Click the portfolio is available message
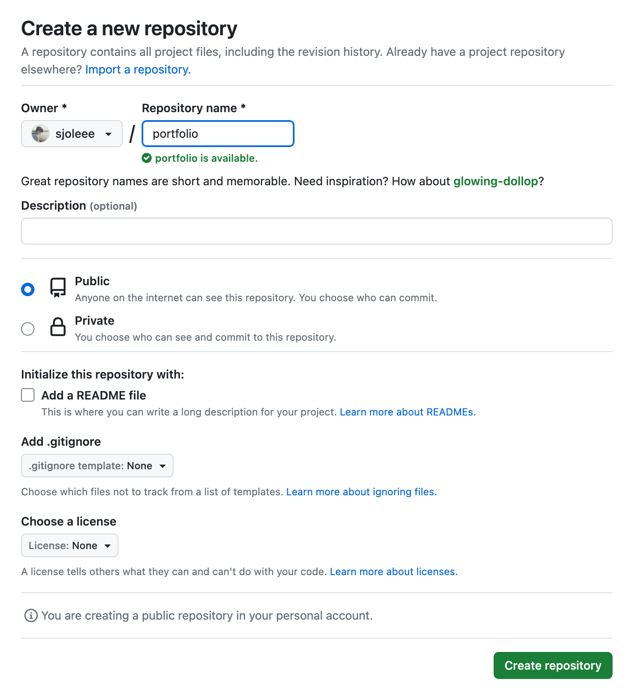Image resolution: width=626 pixels, height=694 pixels. pos(207,158)
